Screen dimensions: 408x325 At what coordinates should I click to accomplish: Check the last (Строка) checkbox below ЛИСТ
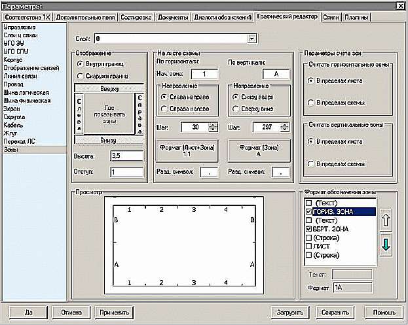coord(308,255)
